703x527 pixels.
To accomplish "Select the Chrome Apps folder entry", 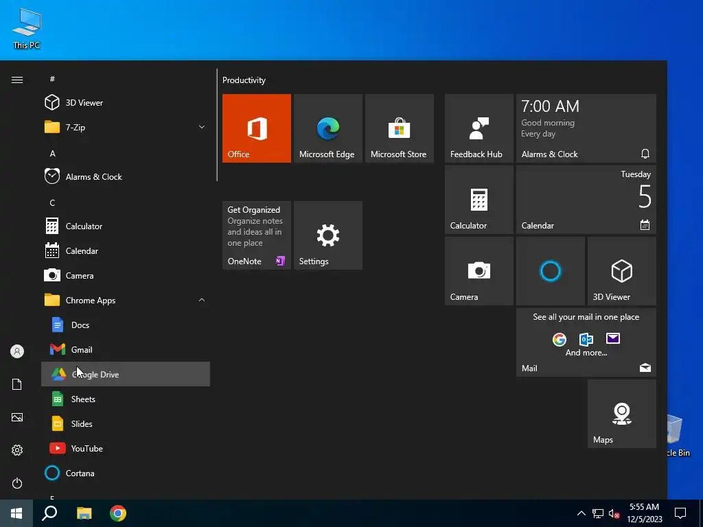I will click(126, 301).
